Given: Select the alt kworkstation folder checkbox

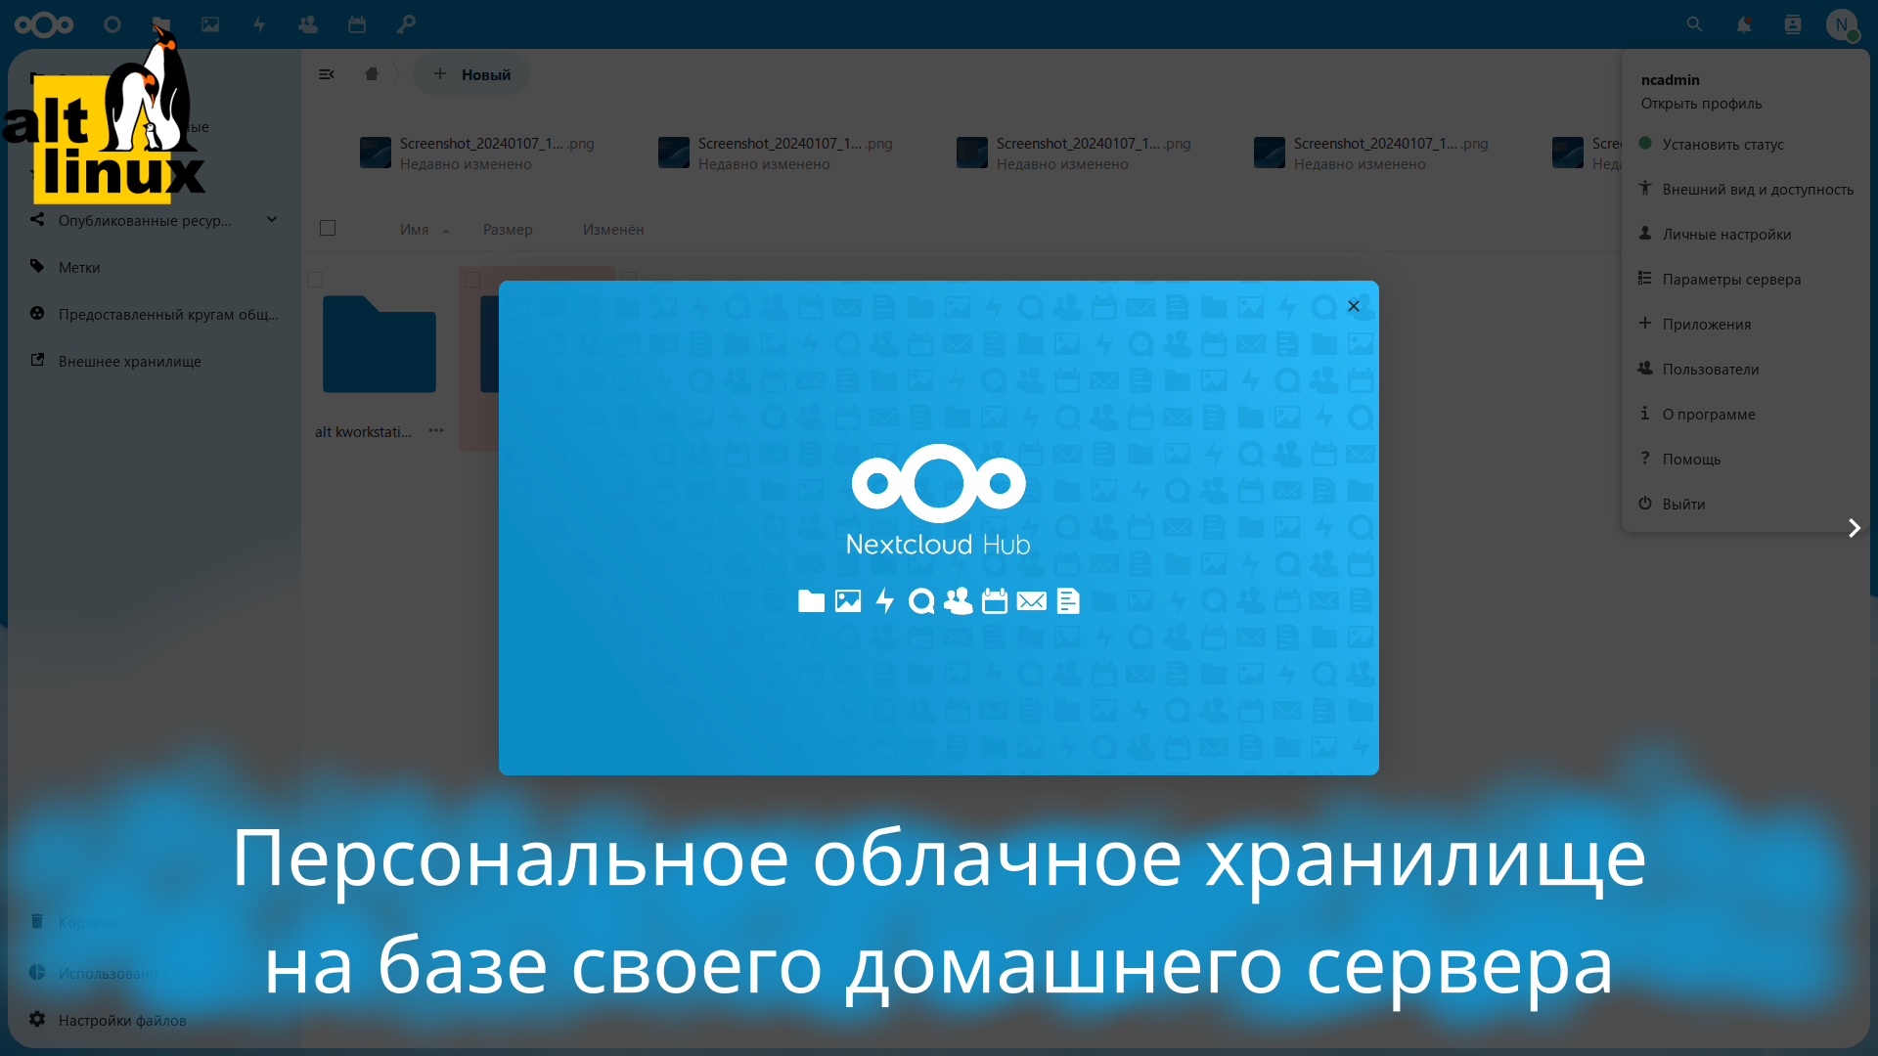Looking at the screenshot, I should 314,280.
